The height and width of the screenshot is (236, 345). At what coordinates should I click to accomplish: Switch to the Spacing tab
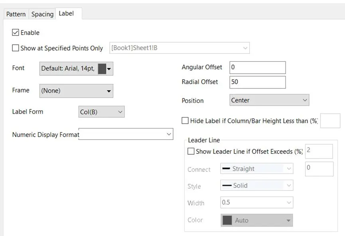click(42, 14)
